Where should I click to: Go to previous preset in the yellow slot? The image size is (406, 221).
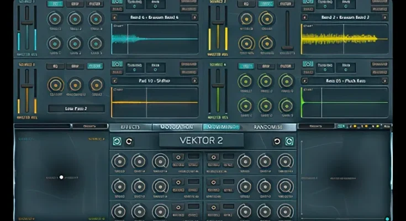coord(305,17)
